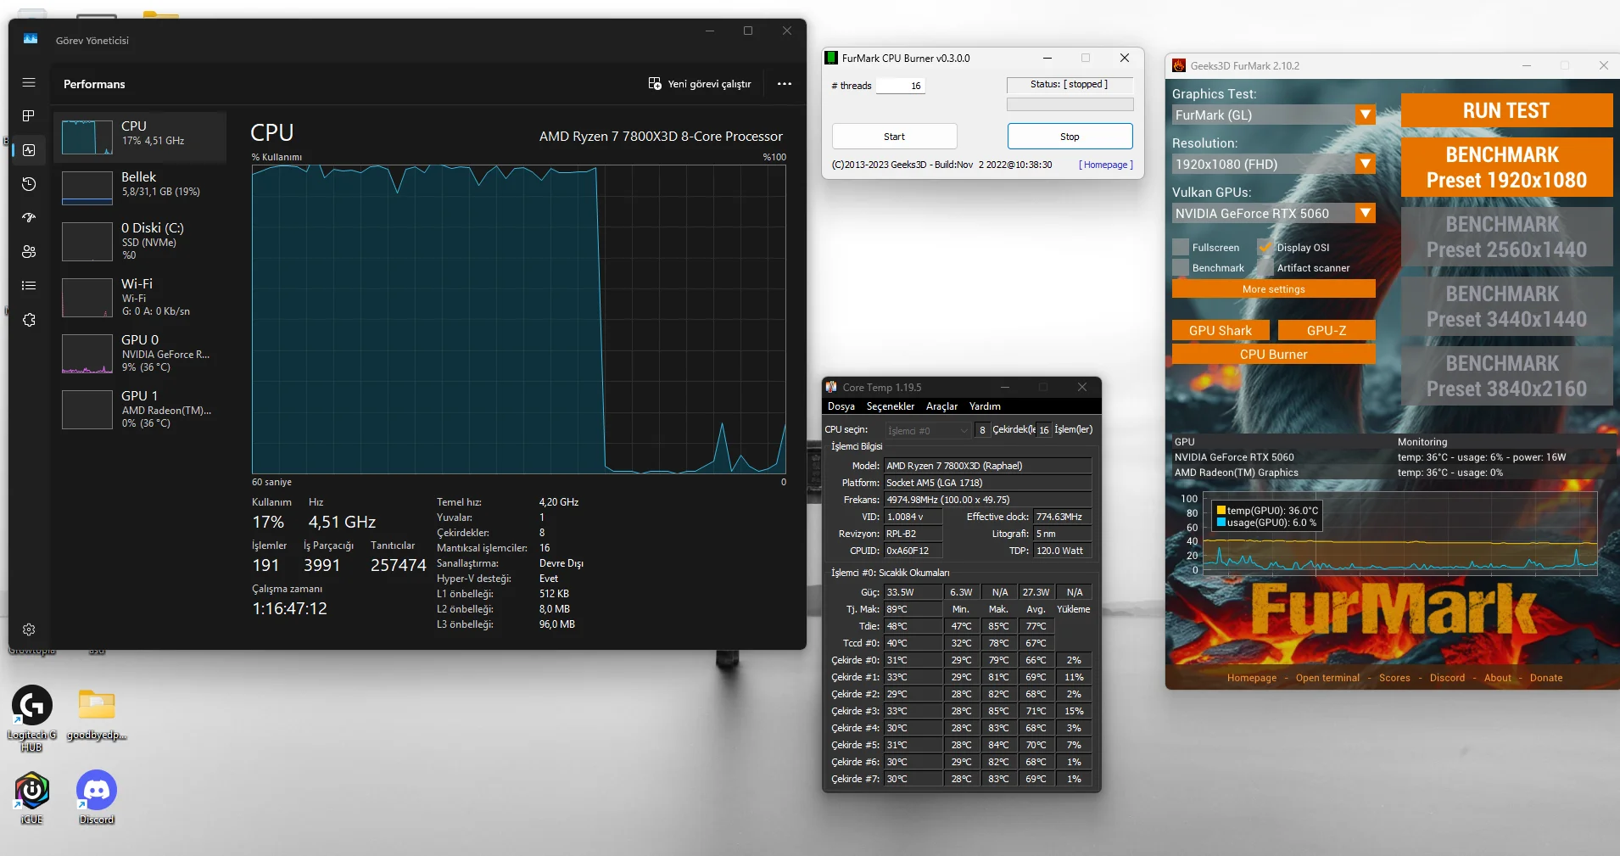
Task: Enable the Fullscreen checkbox in FurMark
Action: point(1181,248)
